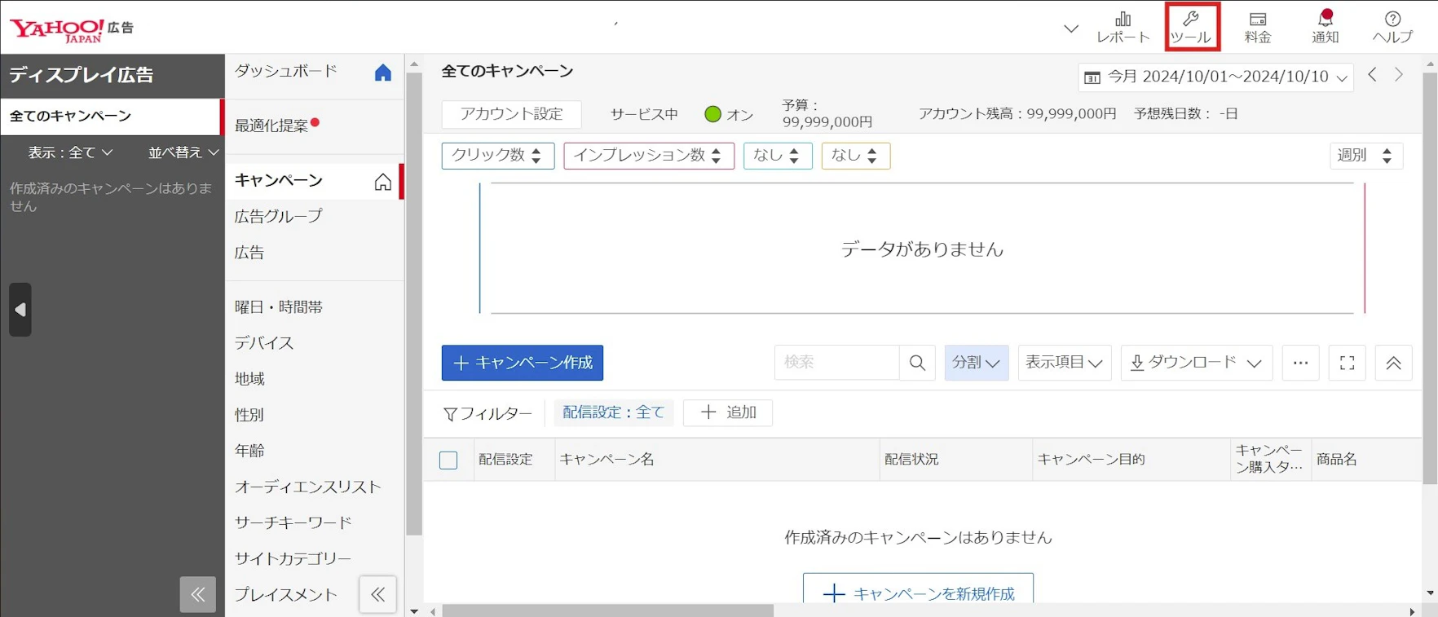The height and width of the screenshot is (617, 1438).
Task: Open the date range picker
Action: 1215,77
